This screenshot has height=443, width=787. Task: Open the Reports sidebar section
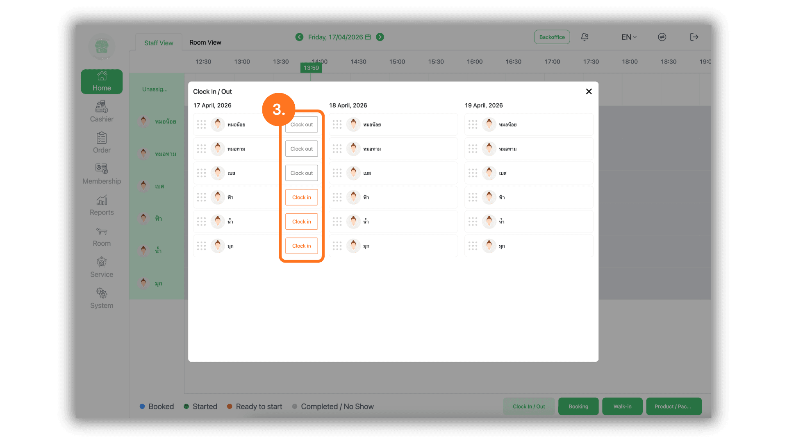[102, 205]
